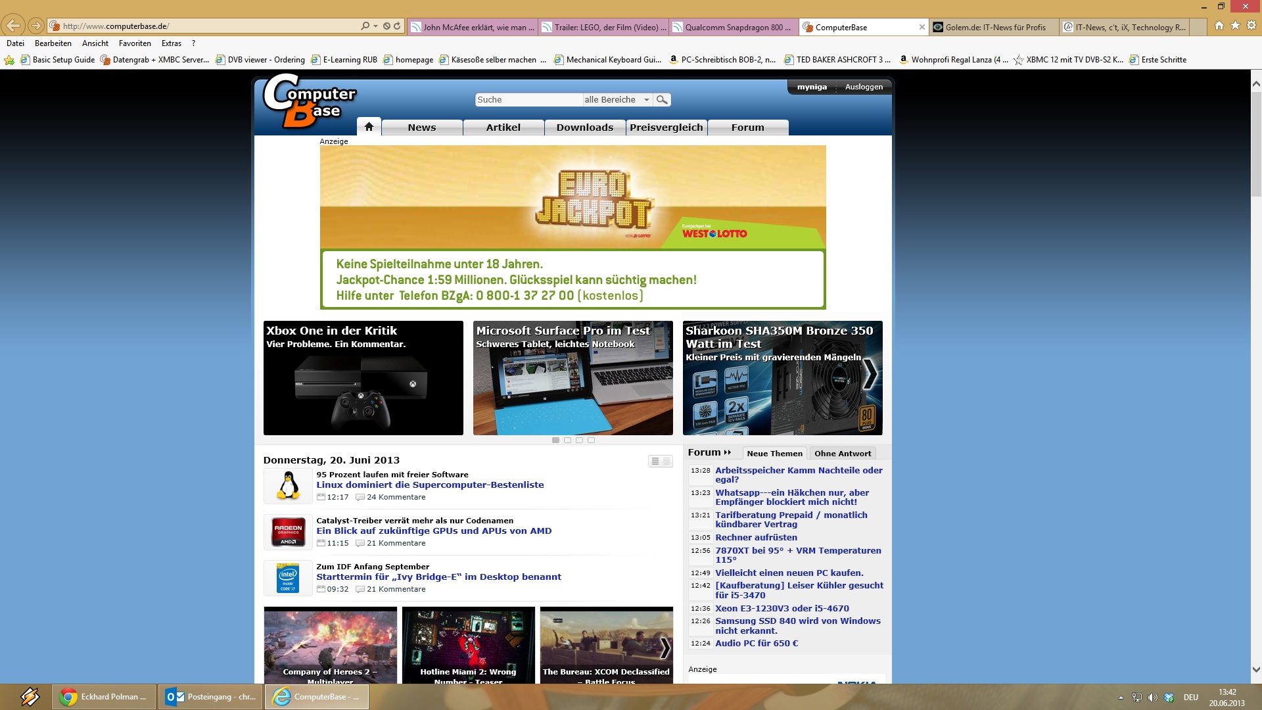Open browser favorites star icon
This screenshot has width=1262, height=710.
click(x=1235, y=26)
